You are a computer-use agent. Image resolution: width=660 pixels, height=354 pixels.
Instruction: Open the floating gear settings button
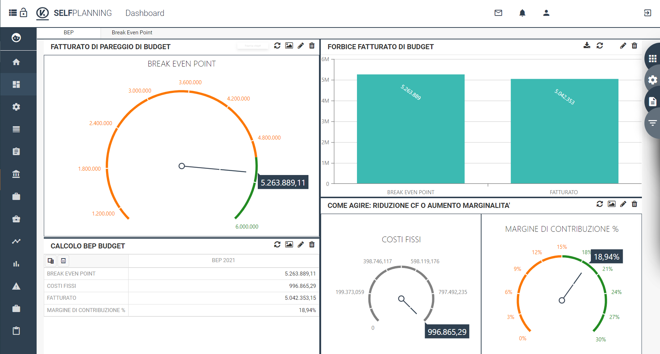[x=652, y=80]
